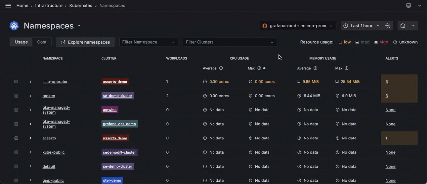Click the zoom out time range icon
The width and height of the screenshot is (427, 184).
click(x=388, y=26)
